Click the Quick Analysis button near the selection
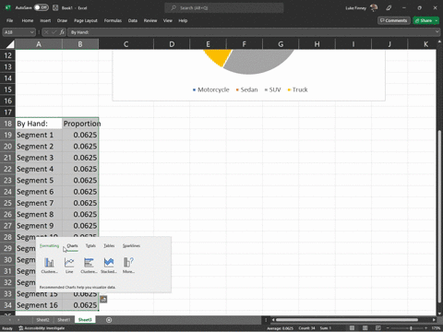Screen dimensions: 443x332 coord(103,299)
